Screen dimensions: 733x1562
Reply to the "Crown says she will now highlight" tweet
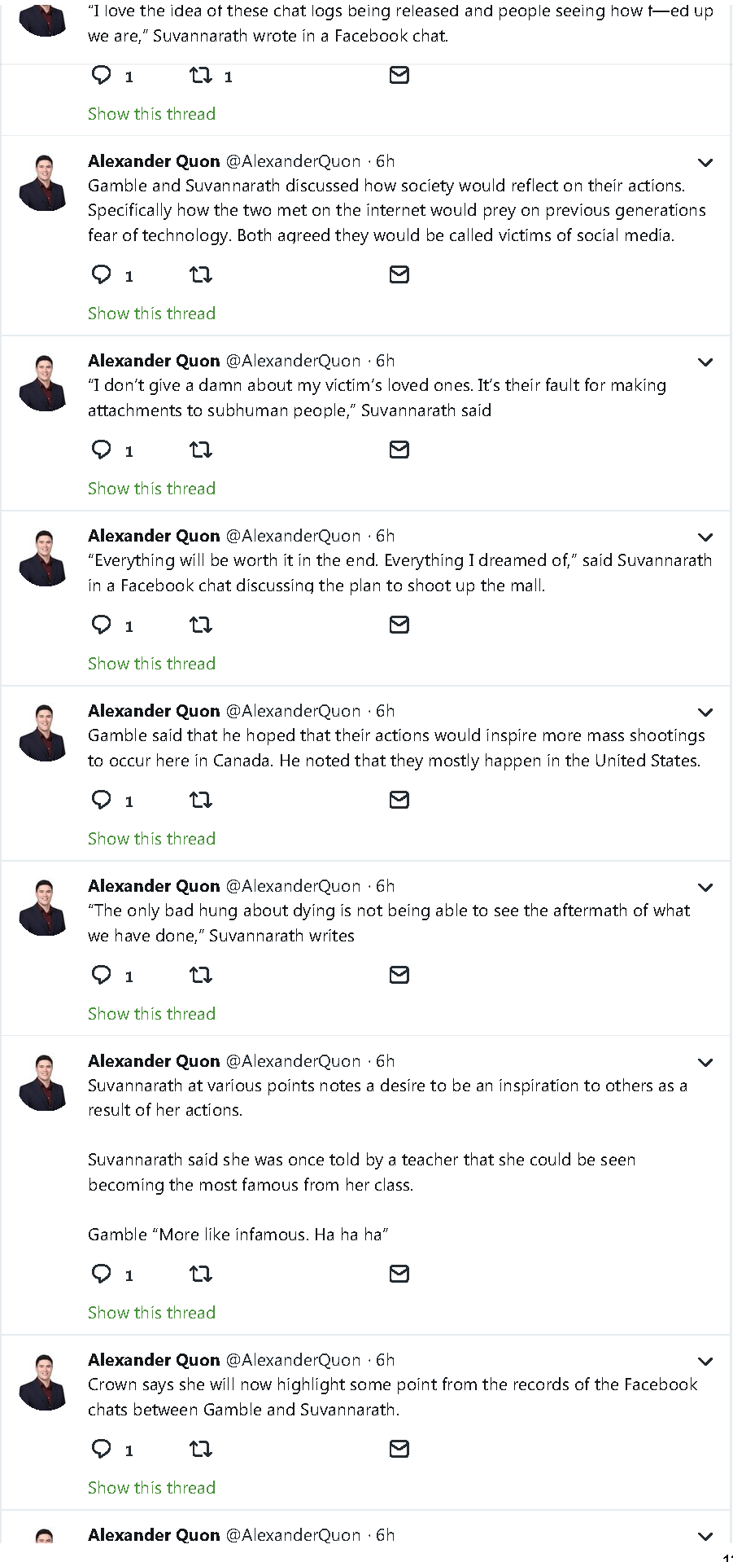102,1450
